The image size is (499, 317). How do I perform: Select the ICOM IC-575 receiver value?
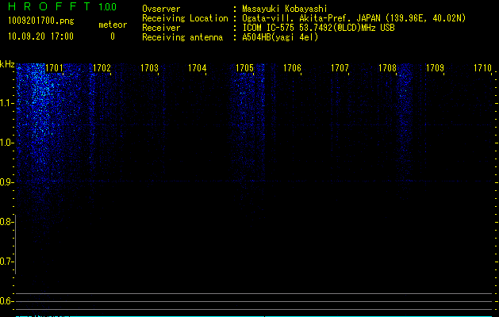click(318, 28)
